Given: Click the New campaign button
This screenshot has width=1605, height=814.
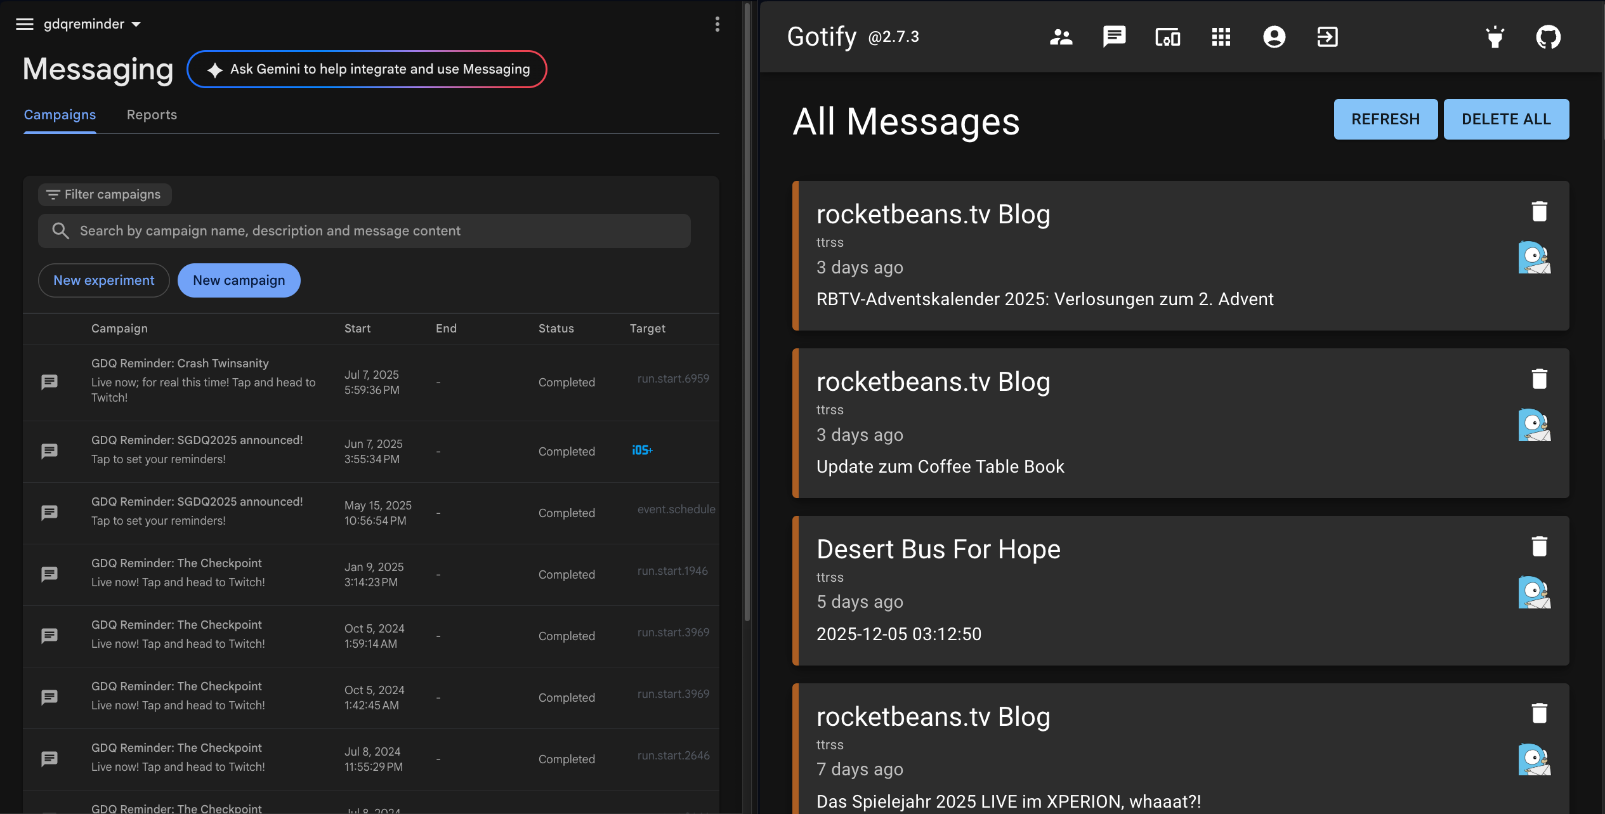Looking at the screenshot, I should pos(239,280).
